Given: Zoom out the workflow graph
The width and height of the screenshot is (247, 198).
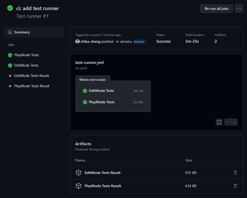Looking at the screenshot, I should [228, 122].
